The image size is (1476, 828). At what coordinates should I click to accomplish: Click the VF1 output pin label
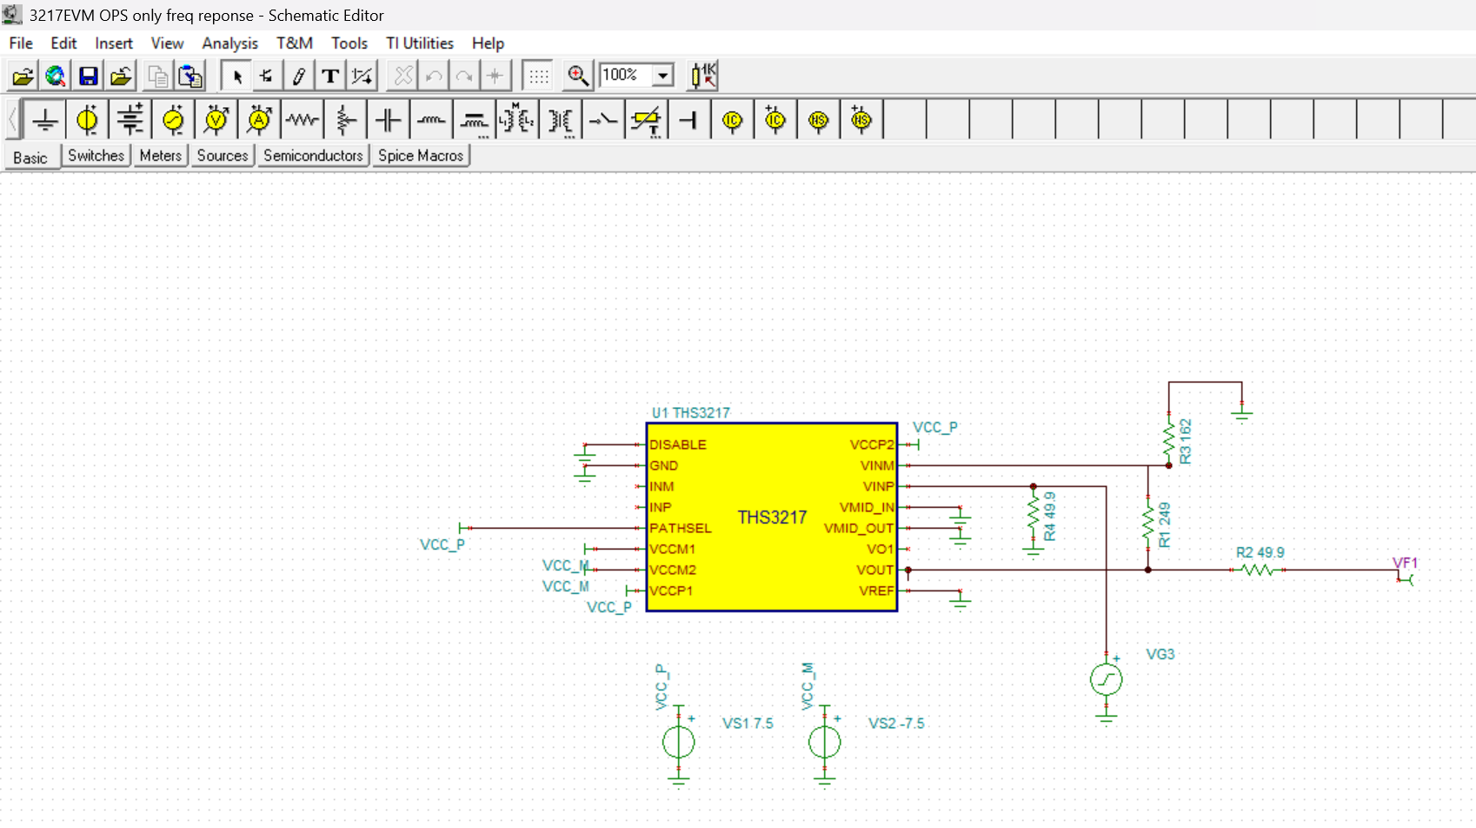click(1405, 563)
